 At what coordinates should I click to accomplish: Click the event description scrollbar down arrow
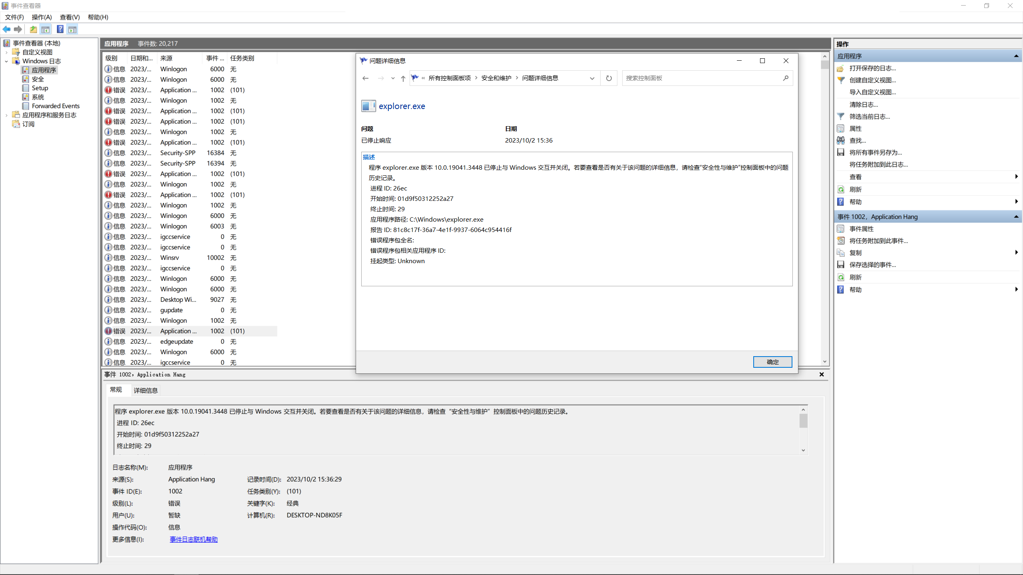803,450
